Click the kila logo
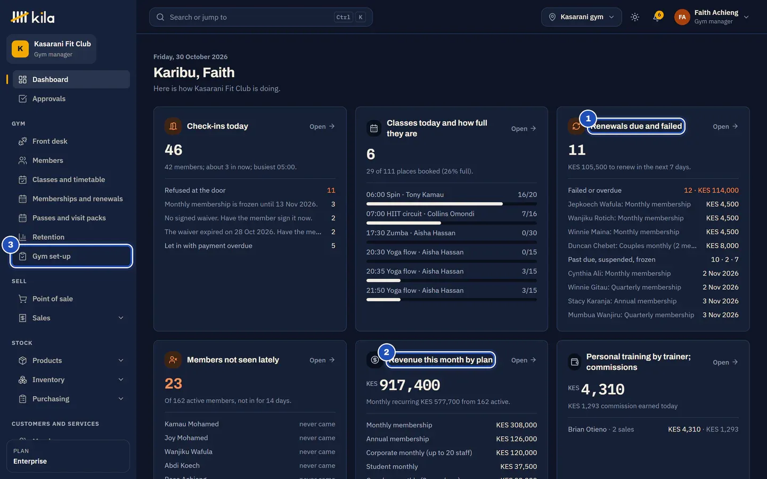The image size is (767, 479). tap(32, 17)
